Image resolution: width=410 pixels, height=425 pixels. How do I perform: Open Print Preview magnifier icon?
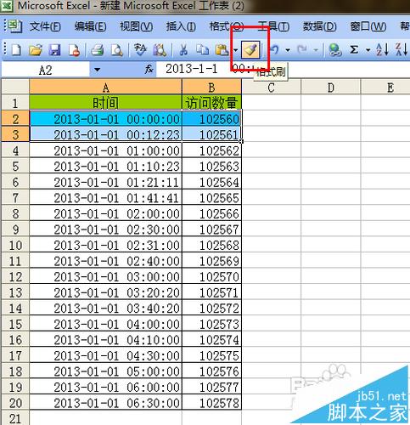(117, 50)
